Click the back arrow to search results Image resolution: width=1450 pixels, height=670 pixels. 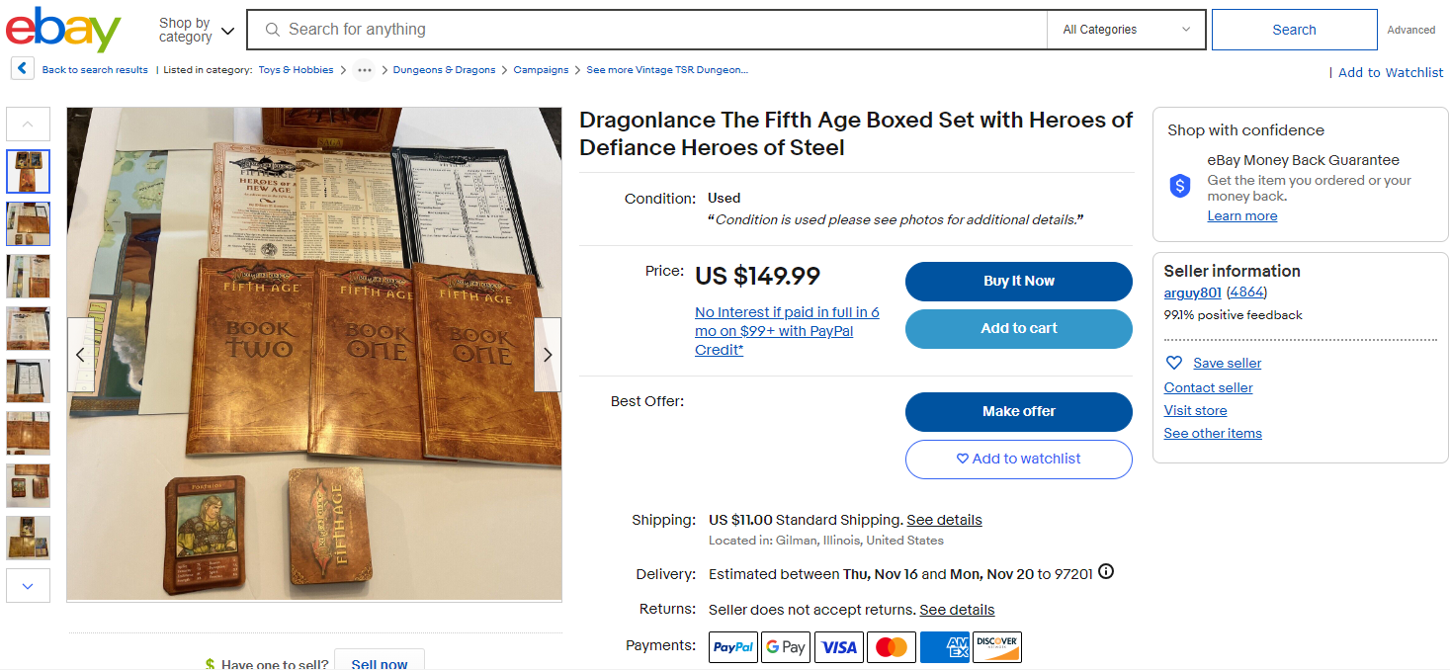coord(23,69)
